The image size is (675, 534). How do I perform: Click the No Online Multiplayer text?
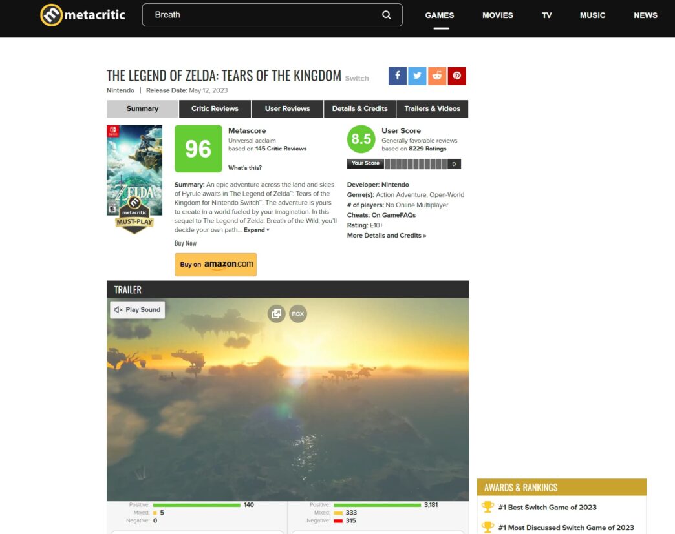(417, 205)
